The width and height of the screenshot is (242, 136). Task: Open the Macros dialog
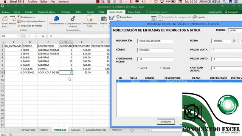[12, 20]
